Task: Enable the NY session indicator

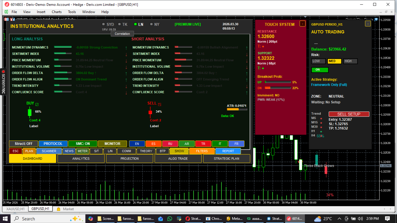Action: pyautogui.click(x=151, y=24)
